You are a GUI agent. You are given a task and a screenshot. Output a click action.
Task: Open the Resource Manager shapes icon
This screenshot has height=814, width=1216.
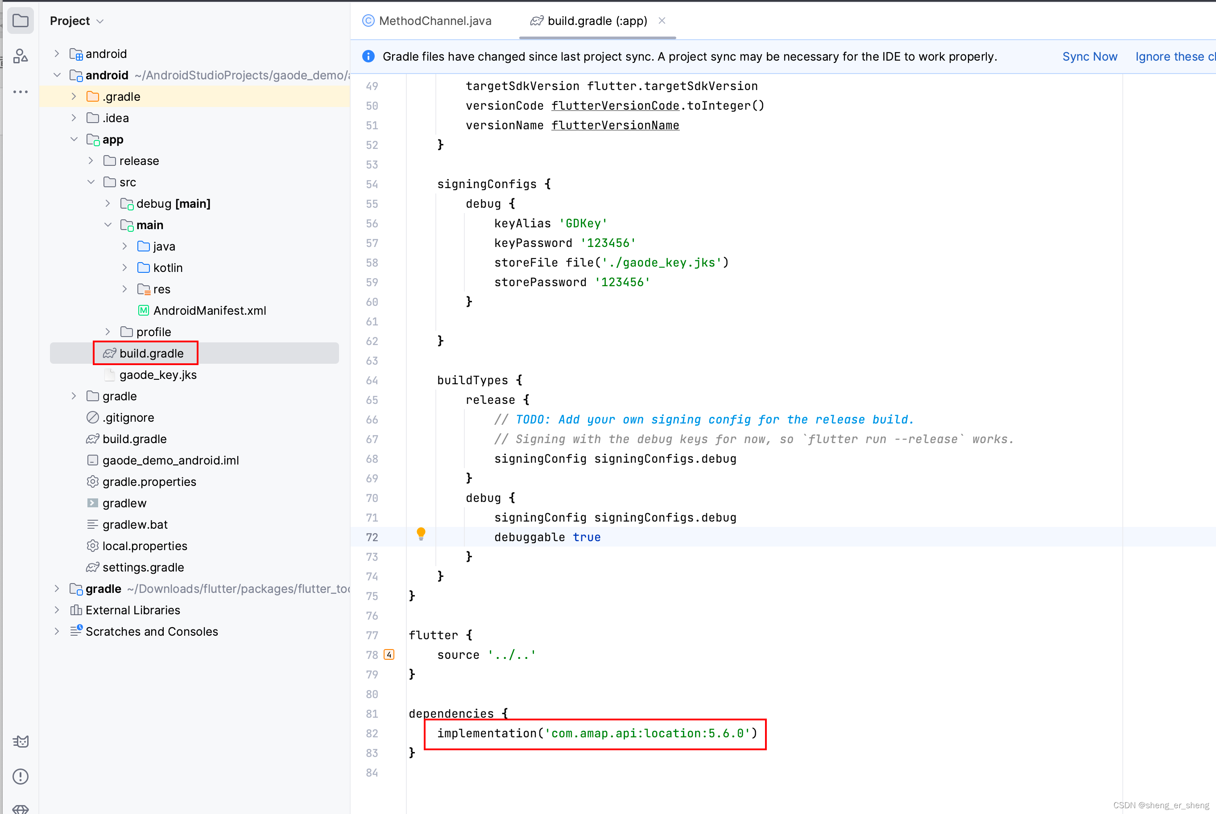[20, 56]
